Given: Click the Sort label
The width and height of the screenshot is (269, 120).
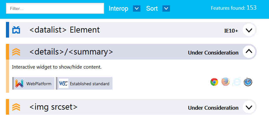Looking at the screenshot, I should pos(152,8).
